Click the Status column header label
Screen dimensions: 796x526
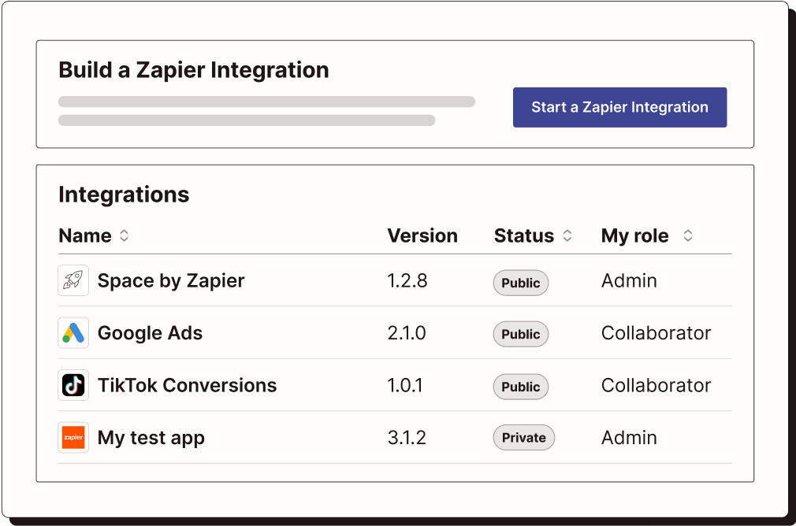pos(524,236)
